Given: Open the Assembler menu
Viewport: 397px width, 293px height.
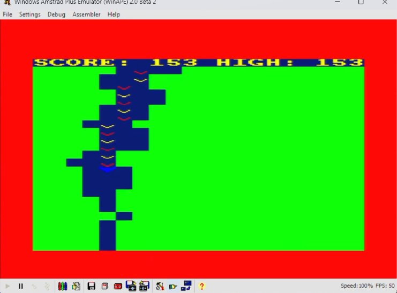Looking at the screenshot, I should coord(86,14).
